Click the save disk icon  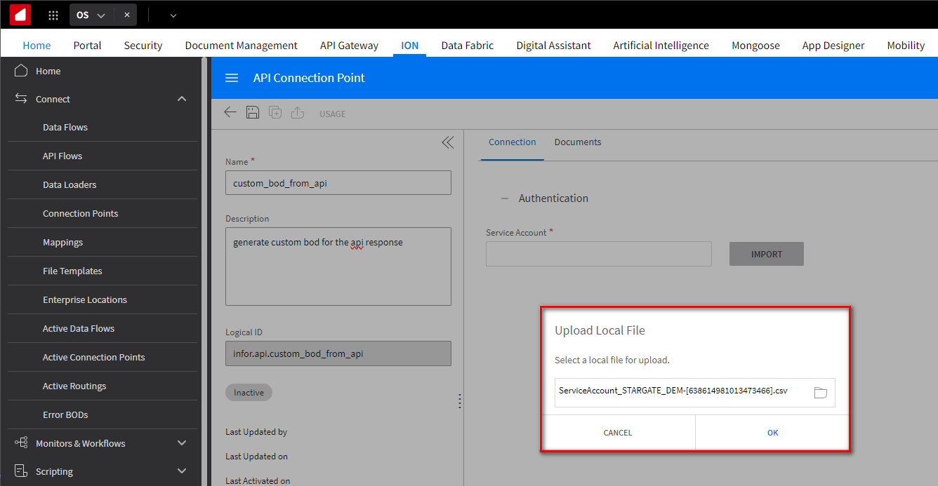[253, 113]
